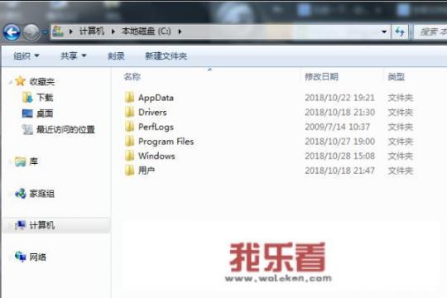Click date 2018/10/22 19:21 of AppData
This screenshot has height=298, width=447.
click(339, 98)
